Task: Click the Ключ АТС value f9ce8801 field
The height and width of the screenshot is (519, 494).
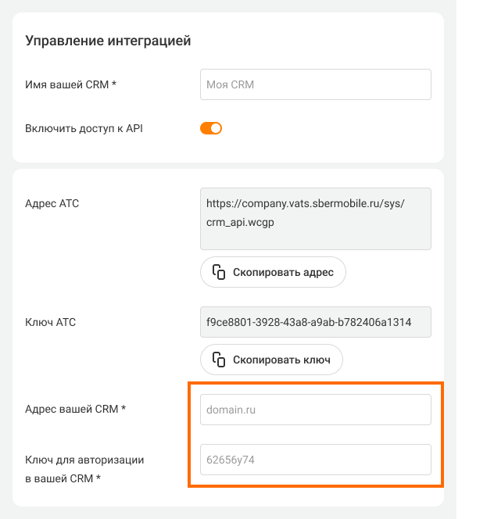Action: (x=316, y=322)
